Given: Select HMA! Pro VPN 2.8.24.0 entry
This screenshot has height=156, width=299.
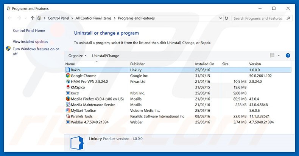Looking at the screenshot, I should pyautogui.click(x=89, y=82).
